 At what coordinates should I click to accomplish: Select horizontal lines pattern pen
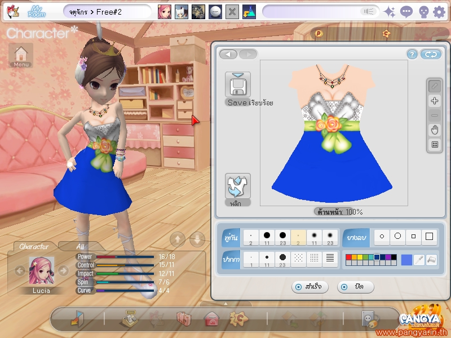(330, 259)
